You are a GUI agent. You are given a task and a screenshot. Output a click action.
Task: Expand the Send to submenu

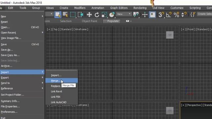tap(22, 83)
